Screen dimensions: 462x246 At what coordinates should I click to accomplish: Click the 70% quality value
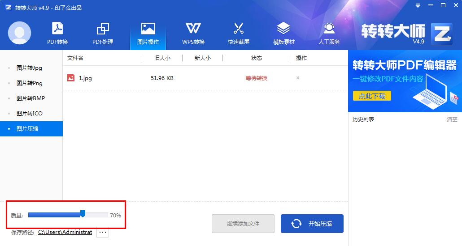[116, 216]
